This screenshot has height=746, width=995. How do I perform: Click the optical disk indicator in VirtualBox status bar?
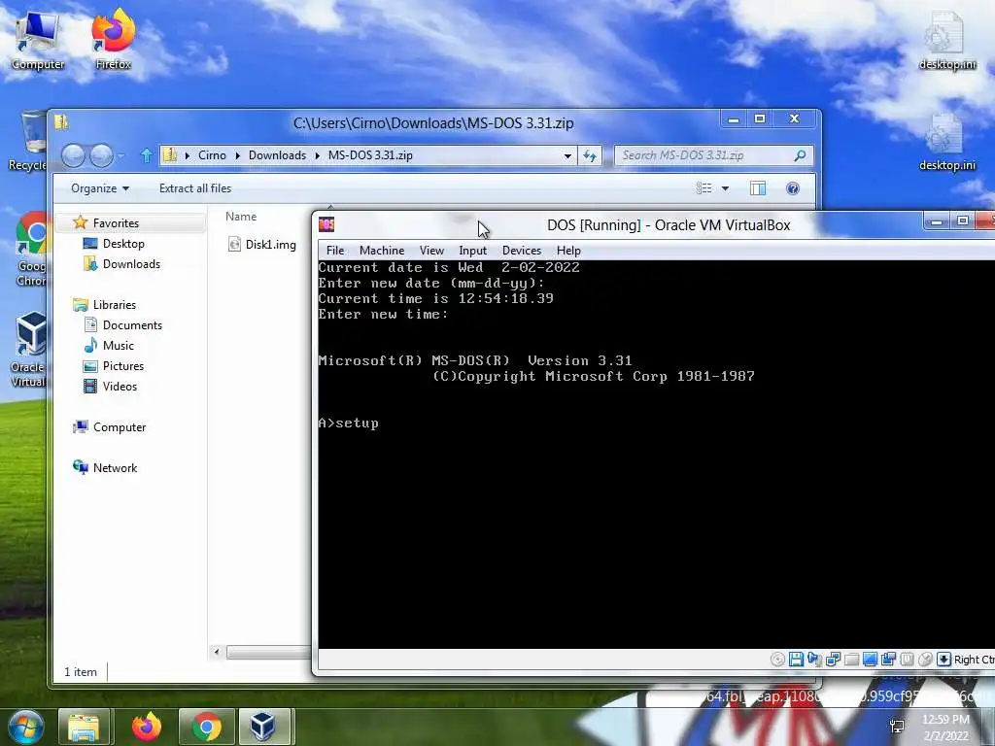[778, 660]
